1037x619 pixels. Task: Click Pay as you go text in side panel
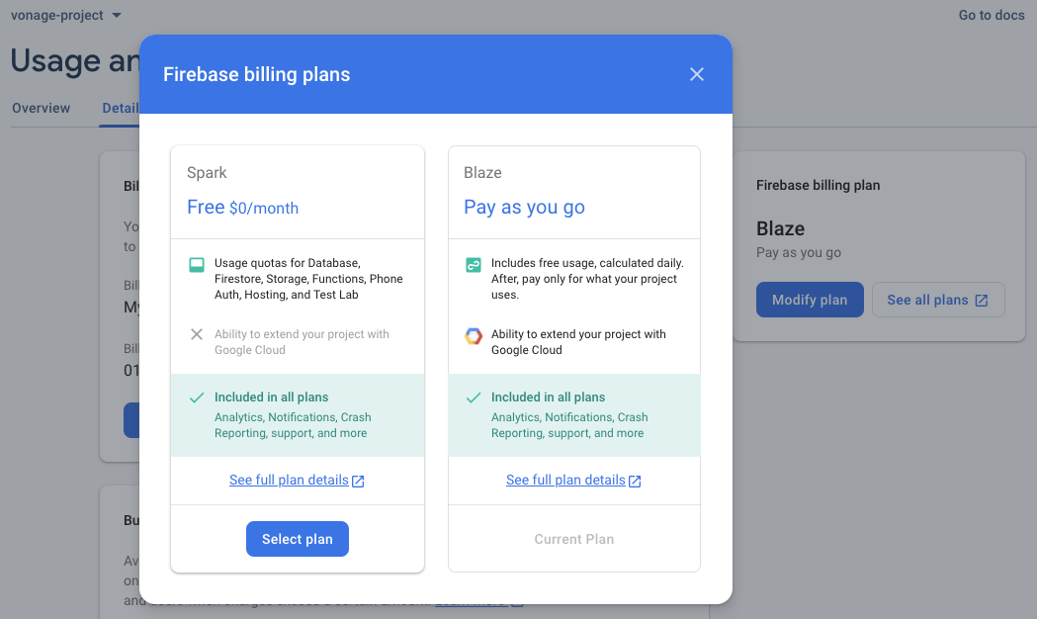[x=798, y=252]
